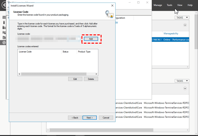
Task: Select the Dashboard icon in sidebar
Action: coord(4,17)
